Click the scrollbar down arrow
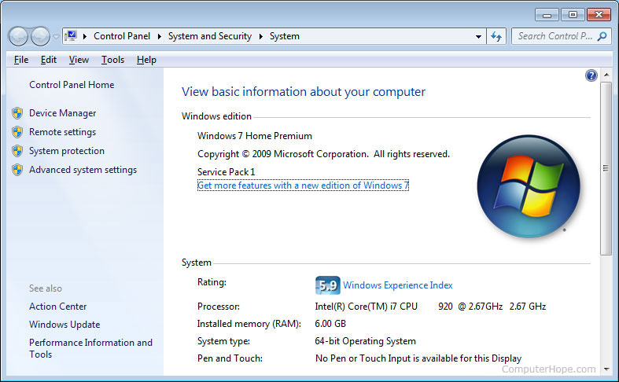 [x=606, y=369]
